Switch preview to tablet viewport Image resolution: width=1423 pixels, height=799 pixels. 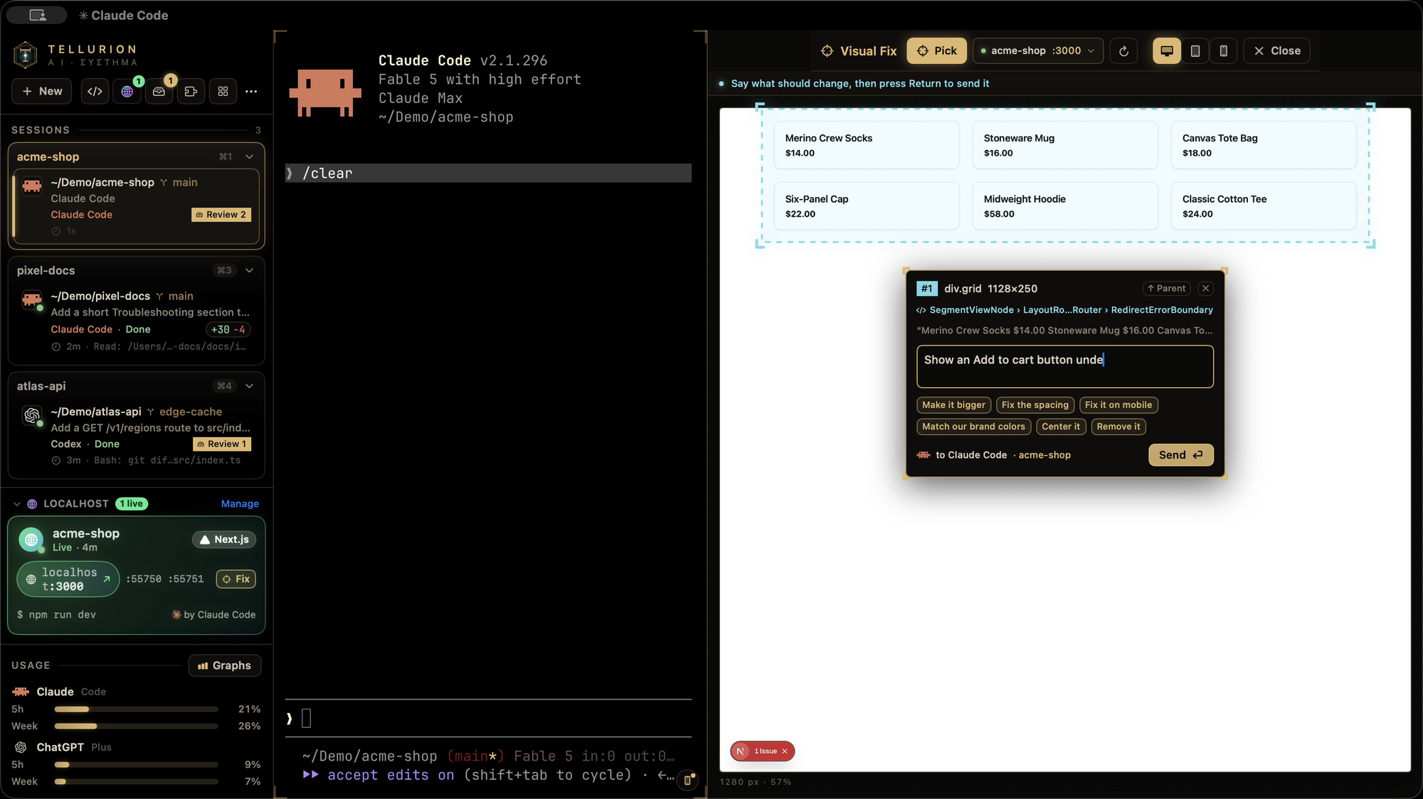click(1195, 50)
